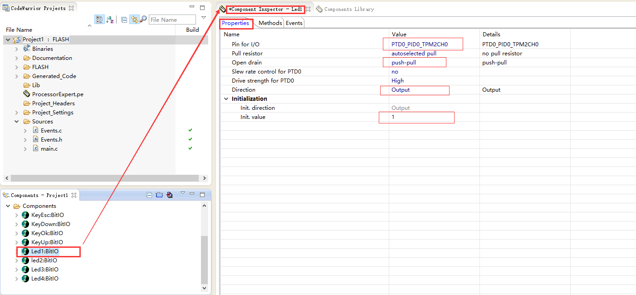
Task: Select the KeyOk:BitIO component
Action: coord(47,233)
